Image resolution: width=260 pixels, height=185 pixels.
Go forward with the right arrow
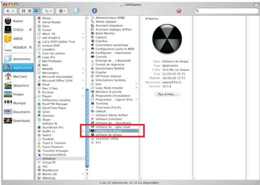click(13, 11)
